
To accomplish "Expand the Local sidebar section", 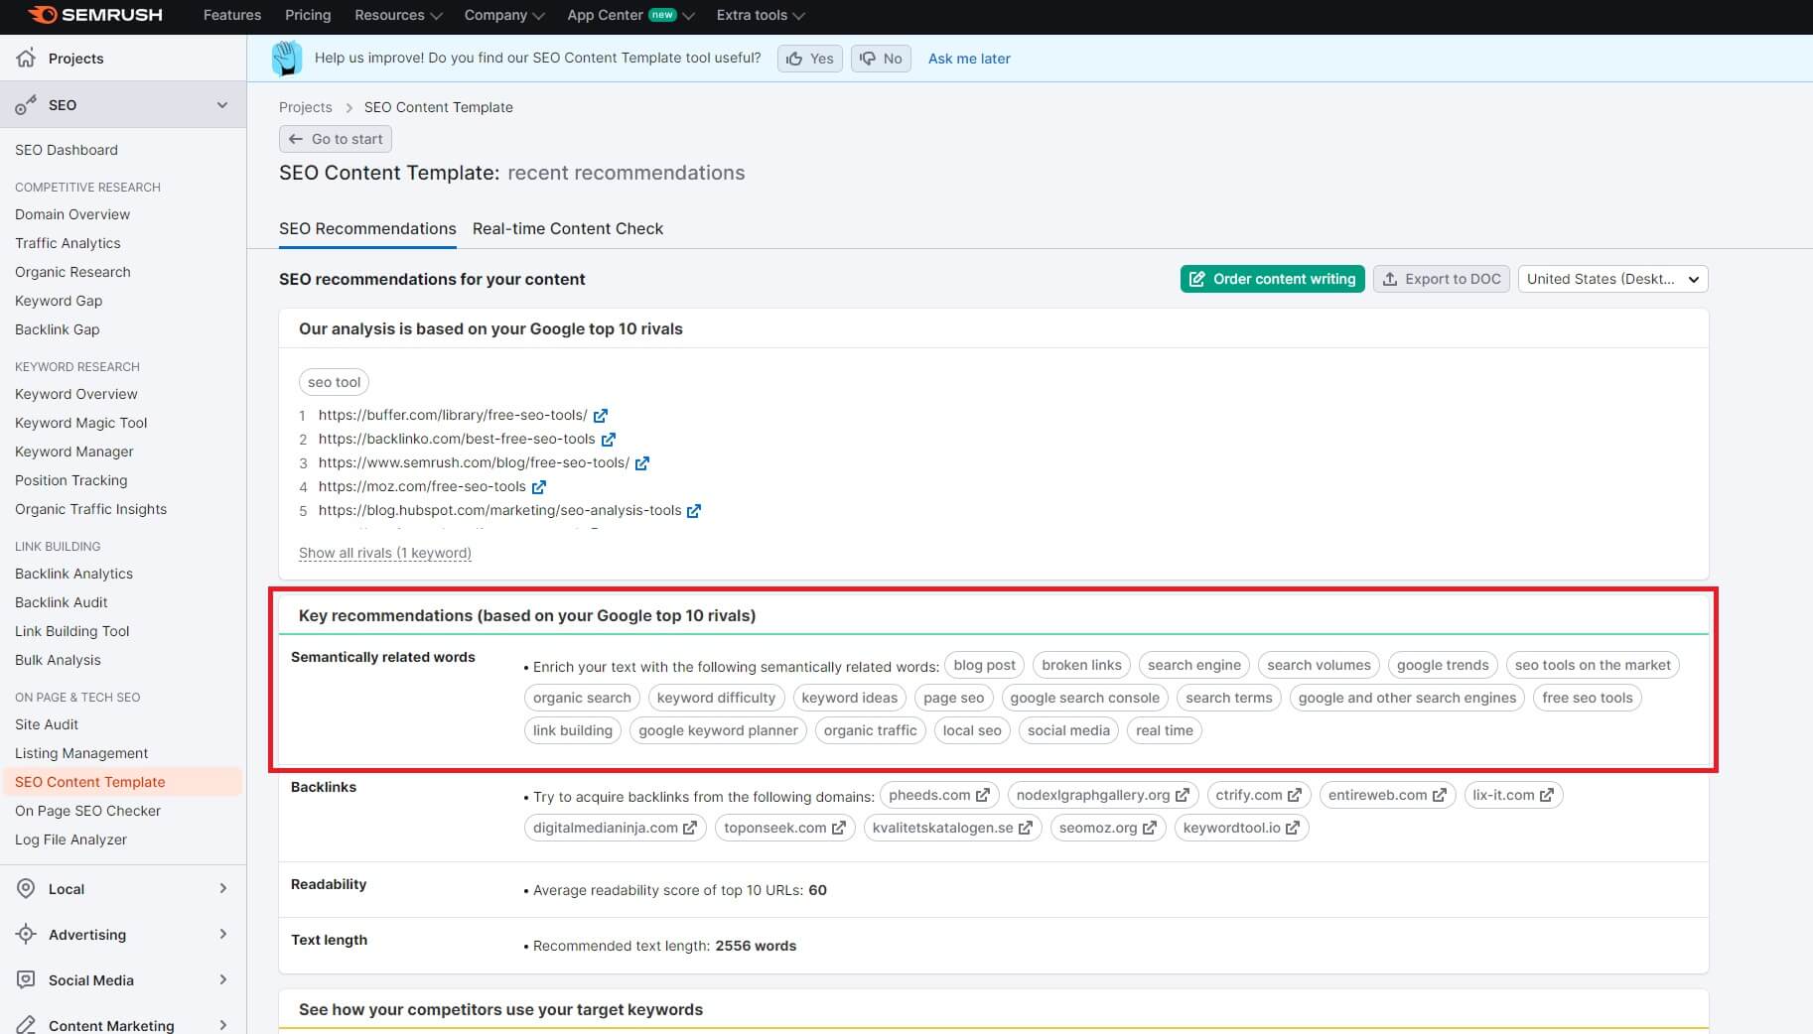I will click(x=223, y=888).
